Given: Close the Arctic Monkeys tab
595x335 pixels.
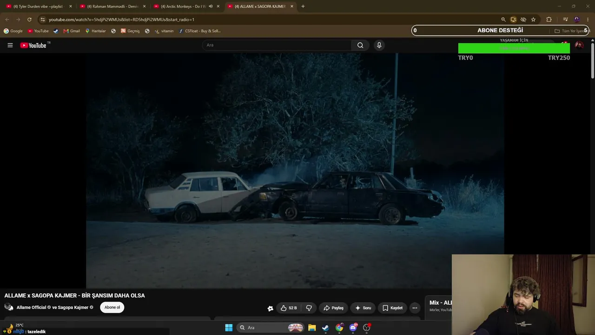Looking at the screenshot, I should coord(218,7).
